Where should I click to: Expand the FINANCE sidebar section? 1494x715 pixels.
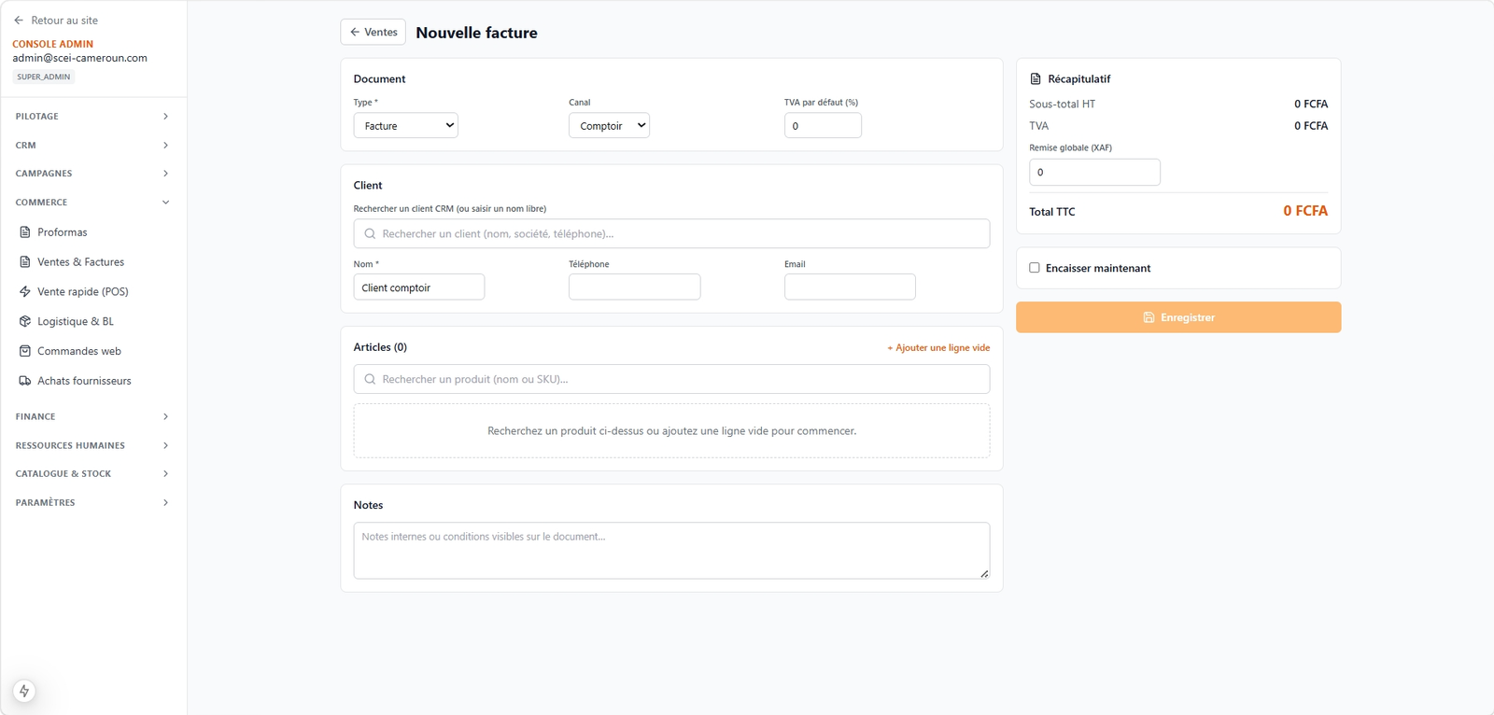coord(92,416)
